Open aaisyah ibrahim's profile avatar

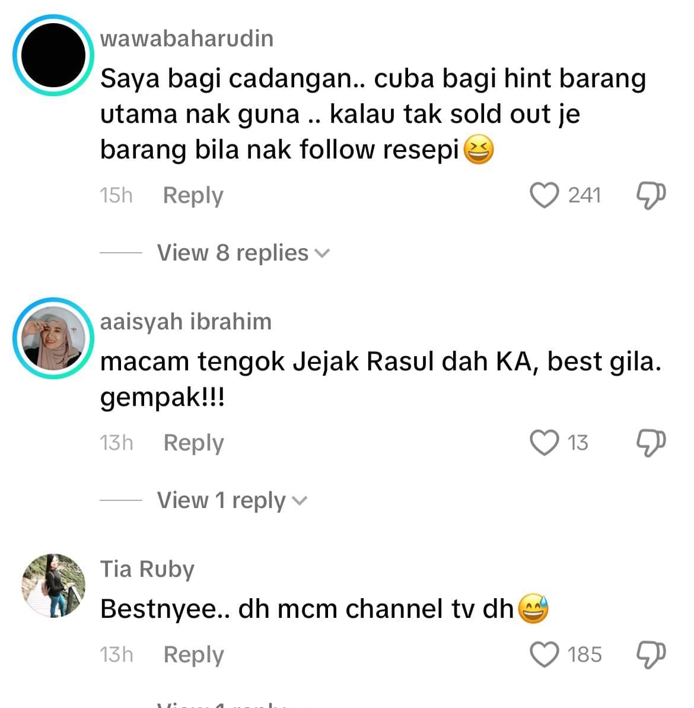[x=53, y=338]
